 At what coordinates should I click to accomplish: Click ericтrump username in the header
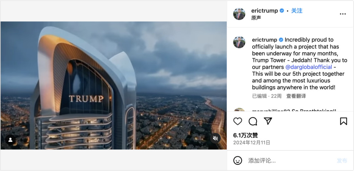tap(265, 10)
